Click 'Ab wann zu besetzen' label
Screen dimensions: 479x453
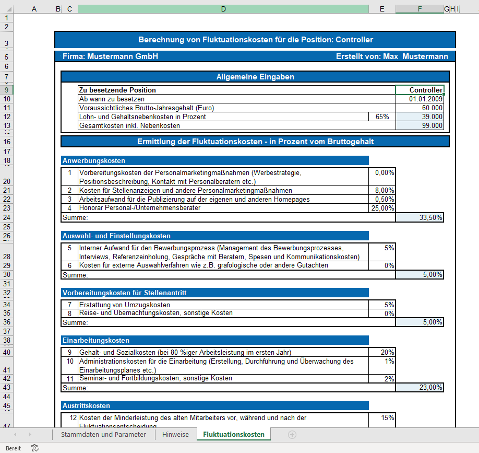coord(112,99)
